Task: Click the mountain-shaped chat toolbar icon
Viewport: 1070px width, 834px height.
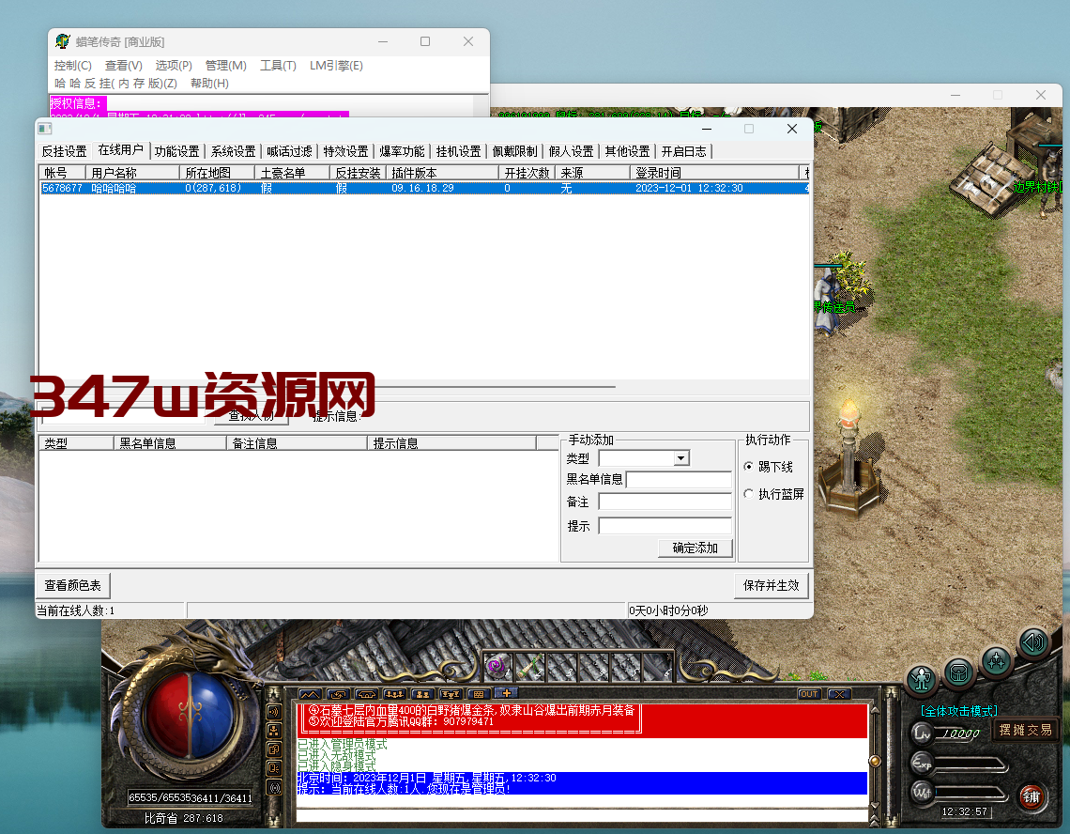Action: (310, 694)
